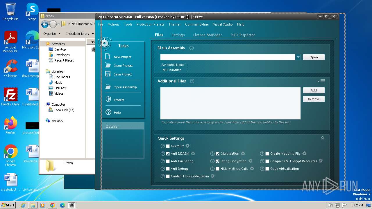
Task: Open the Actions menu
Action: [x=113, y=24]
